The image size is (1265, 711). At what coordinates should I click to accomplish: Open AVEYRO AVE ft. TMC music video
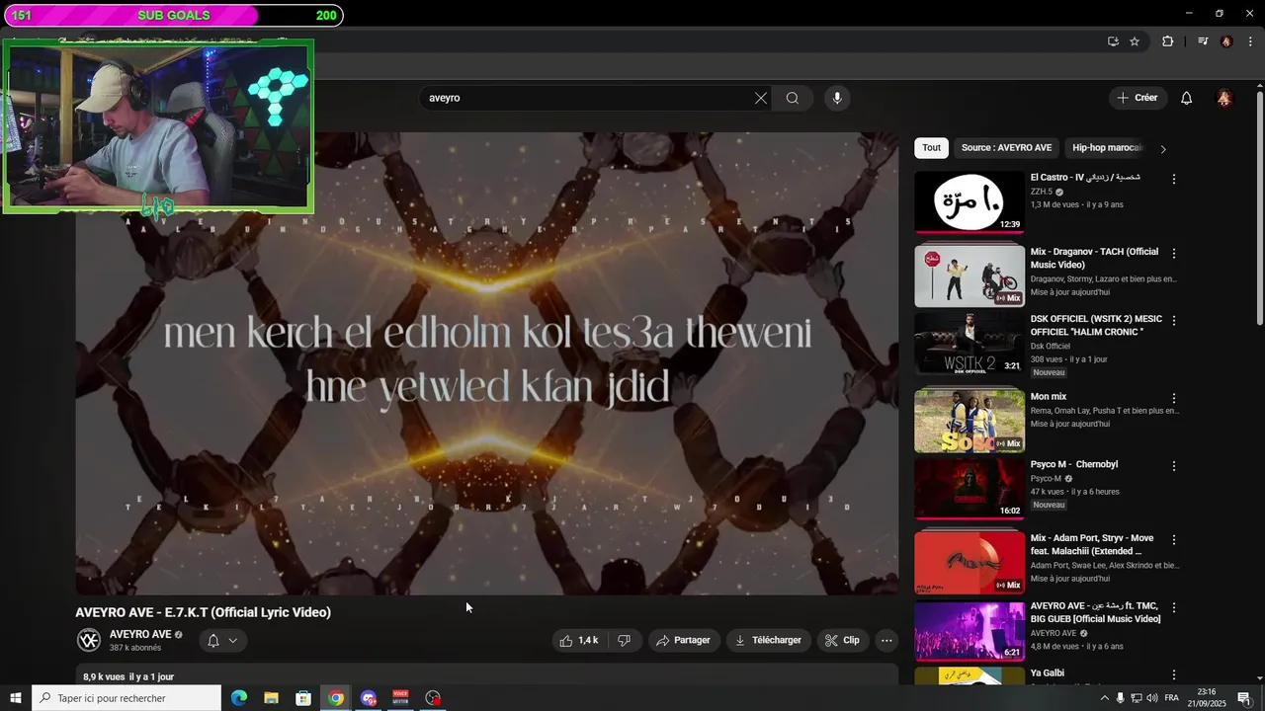(970, 630)
